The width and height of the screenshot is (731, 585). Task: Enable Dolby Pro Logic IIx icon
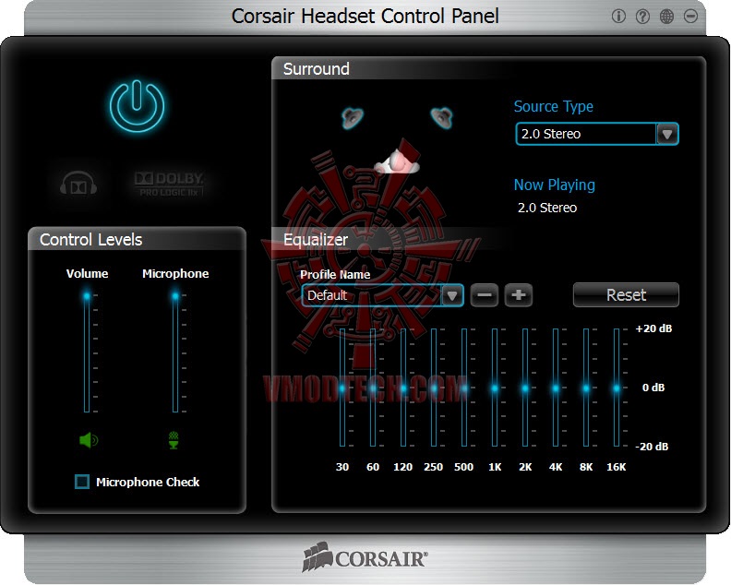tap(169, 185)
